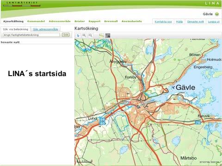222x166 pixels.
Task: Click the Forsby label on map
Action: click(130, 77)
